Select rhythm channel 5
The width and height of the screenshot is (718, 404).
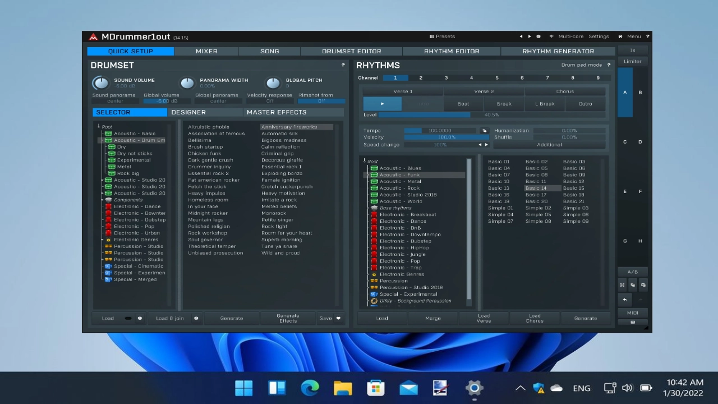(x=496, y=78)
